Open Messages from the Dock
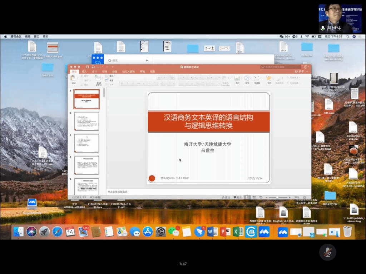This screenshot has width=366, height=274. pyautogui.click(x=135, y=231)
